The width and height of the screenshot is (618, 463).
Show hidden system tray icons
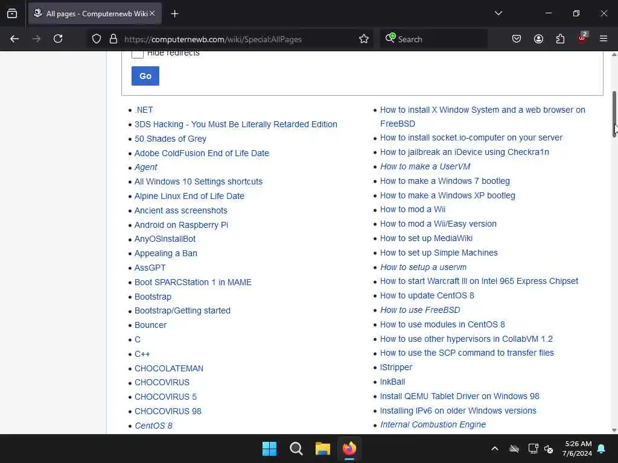pyautogui.click(x=495, y=449)
